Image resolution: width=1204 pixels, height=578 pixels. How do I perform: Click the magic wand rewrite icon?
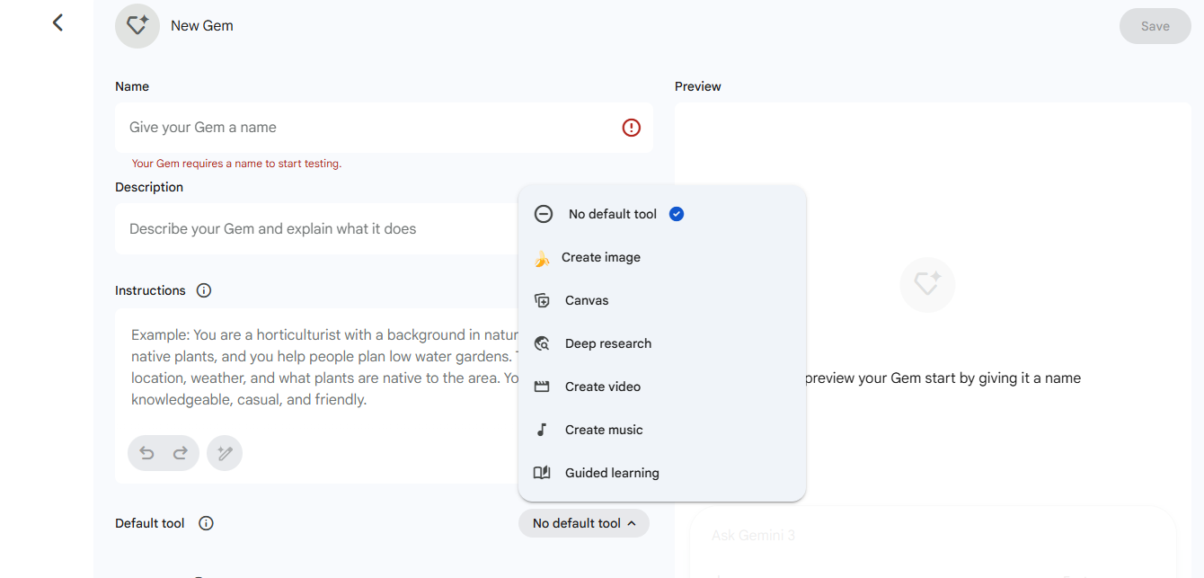(225, 453)
